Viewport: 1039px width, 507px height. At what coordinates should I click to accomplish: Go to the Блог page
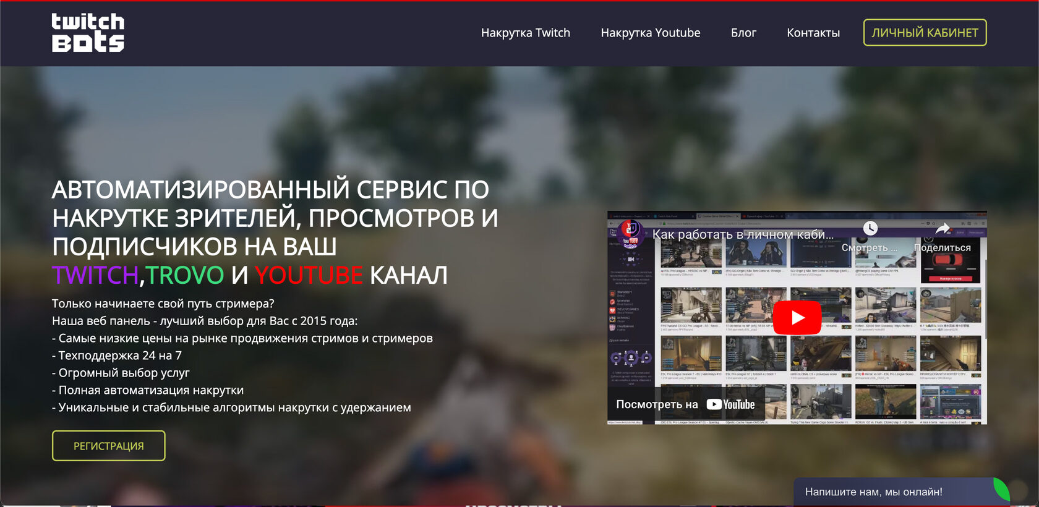(743, 33)
